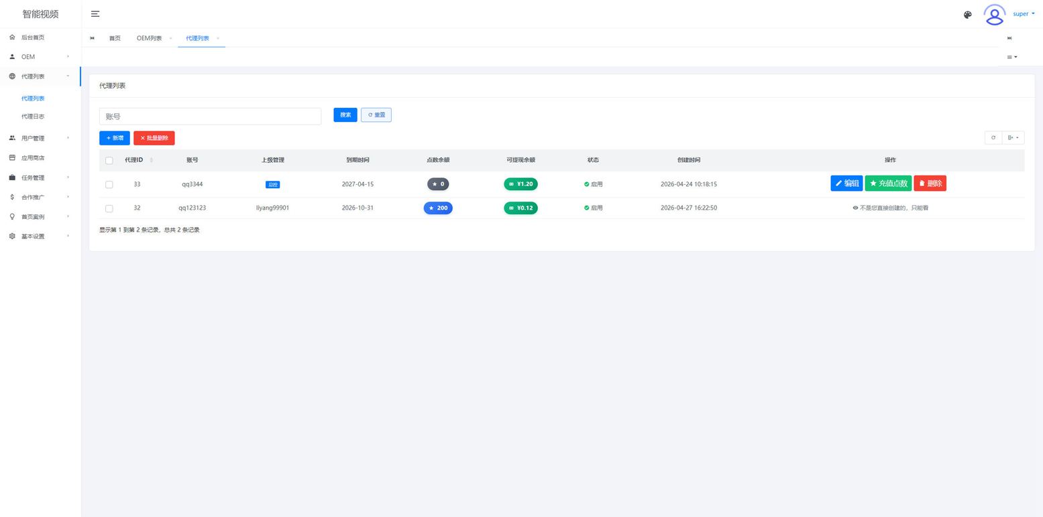
Task: Sort by 代理ID column arrows
Action: pos(152,160)
